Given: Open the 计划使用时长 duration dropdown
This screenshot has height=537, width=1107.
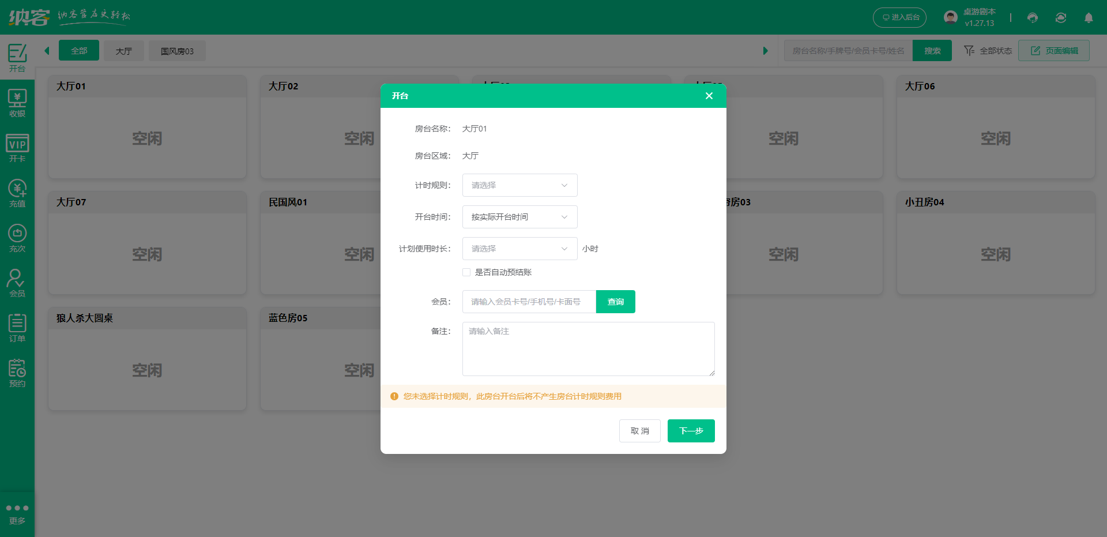Looking at the screenshot, I should [x=519, y=249].
